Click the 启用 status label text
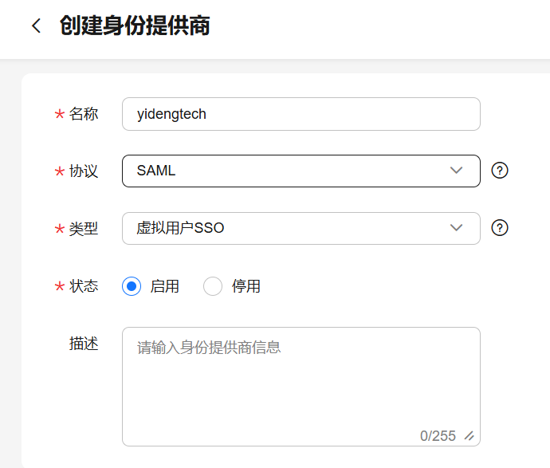 point(164,286)
